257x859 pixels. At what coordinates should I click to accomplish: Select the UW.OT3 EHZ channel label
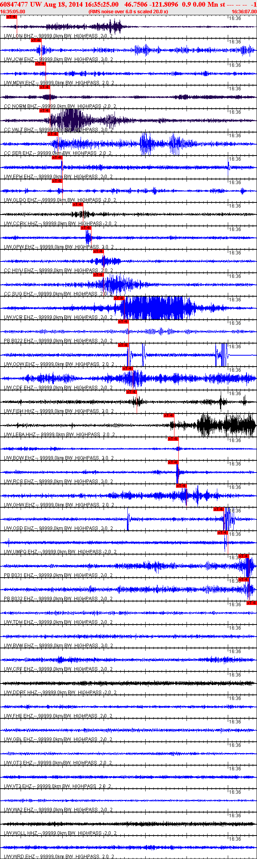18,763
